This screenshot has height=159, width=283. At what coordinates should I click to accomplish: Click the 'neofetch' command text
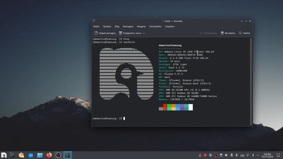pos(129,42)
